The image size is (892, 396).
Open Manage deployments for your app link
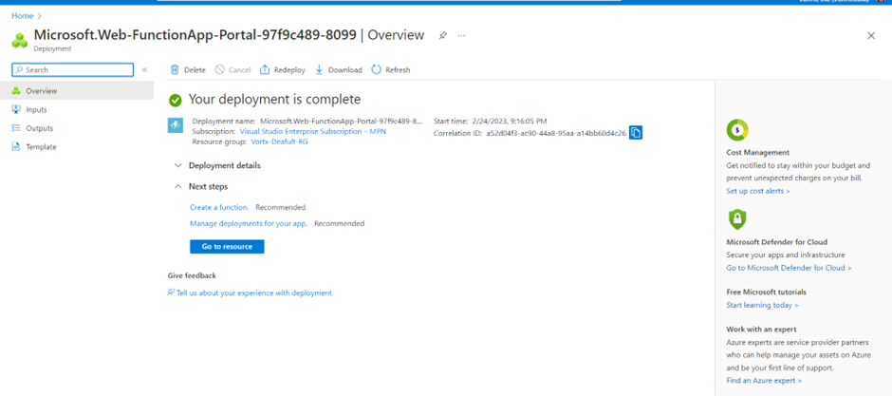(x=249, y=223)
